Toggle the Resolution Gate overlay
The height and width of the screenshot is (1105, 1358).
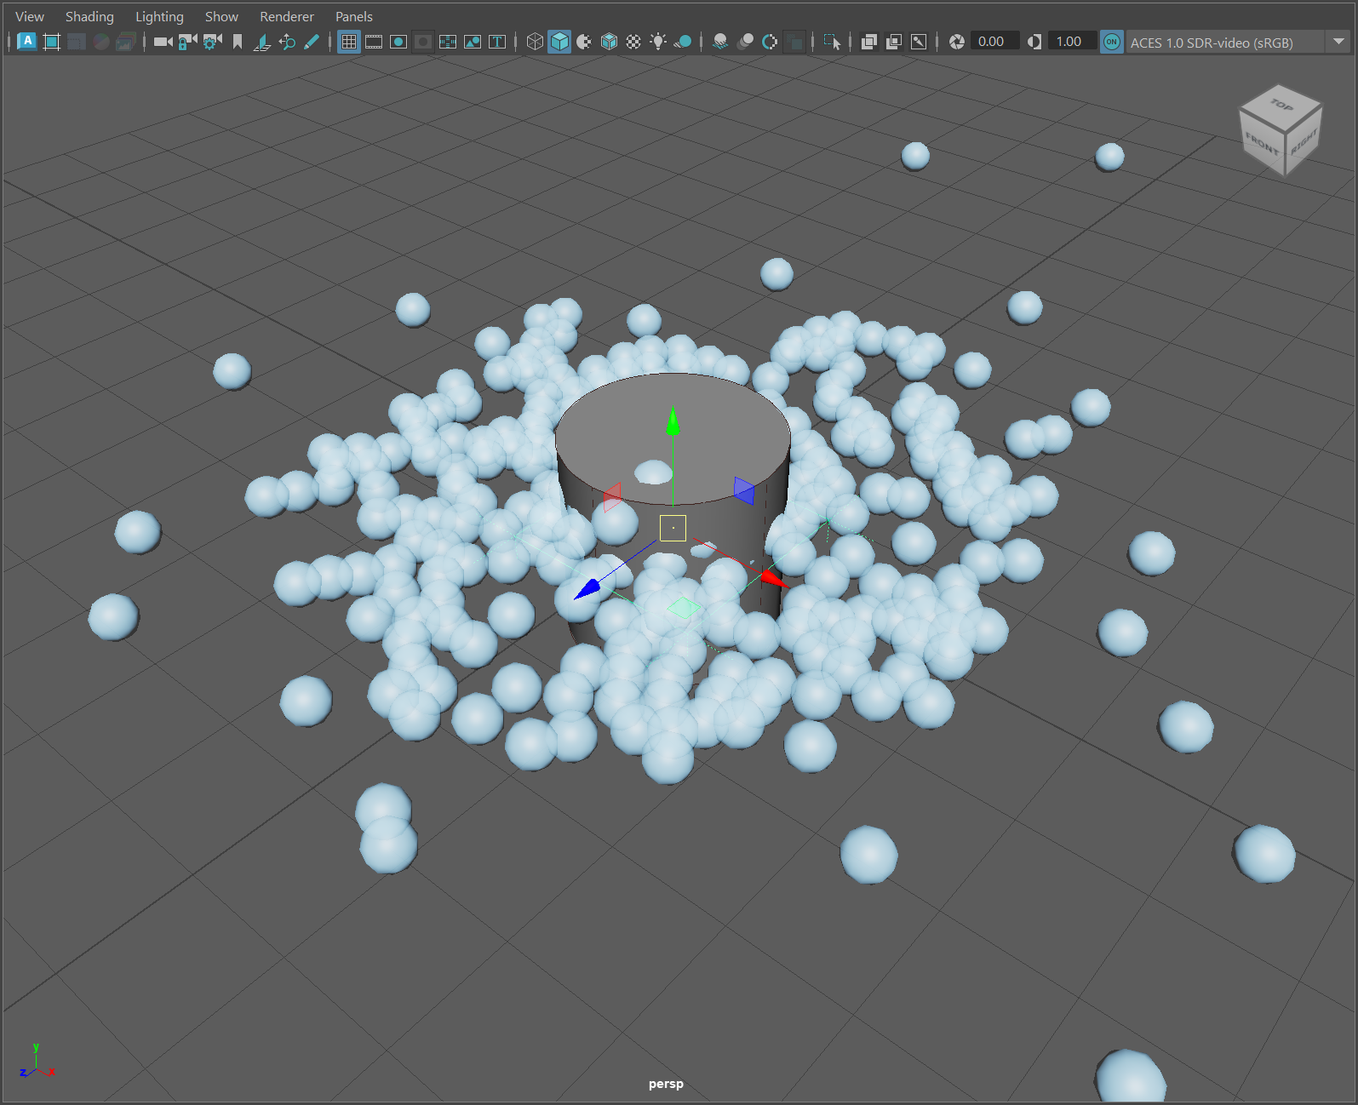point(398,42)
